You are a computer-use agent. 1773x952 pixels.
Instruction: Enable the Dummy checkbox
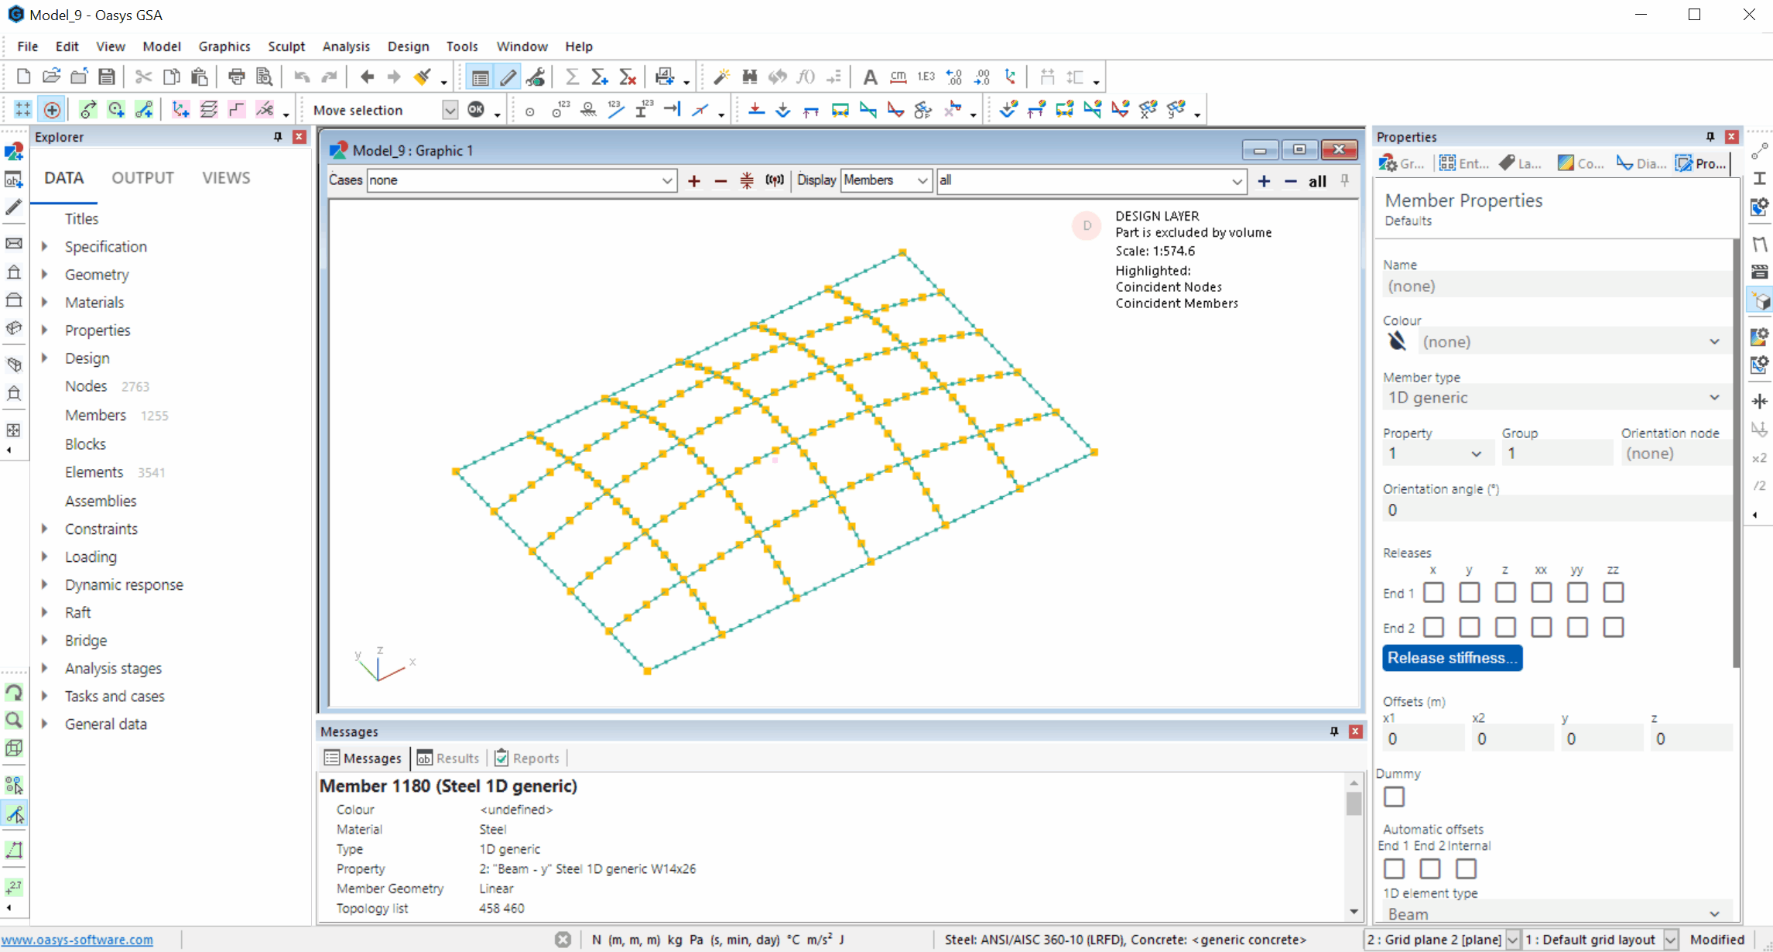pos(1394,796)
